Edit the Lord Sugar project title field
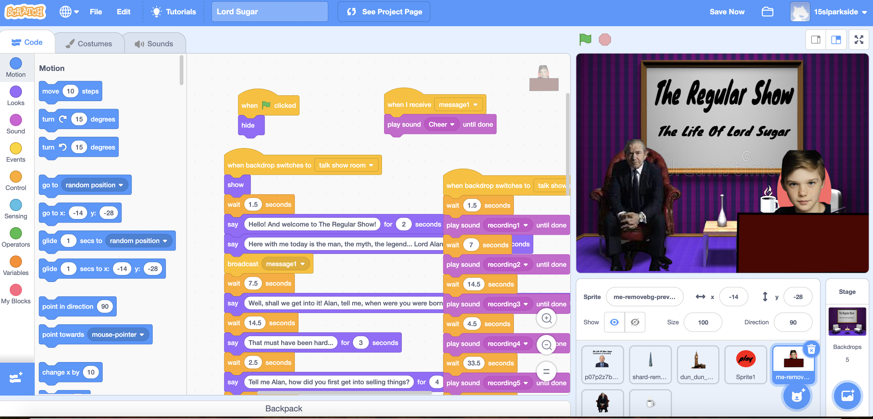This screenshot has width=873, height=419. click(x=270, y=12)
